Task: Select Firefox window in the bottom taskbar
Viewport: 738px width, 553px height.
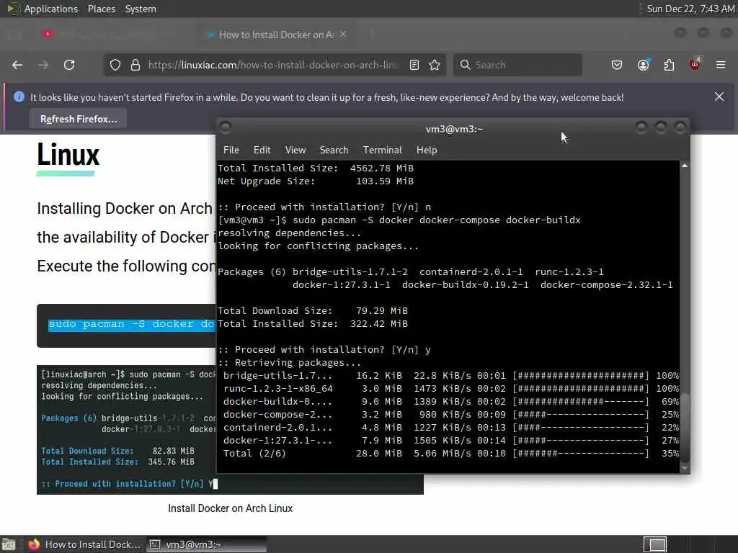Action: (x=85, y=544)
